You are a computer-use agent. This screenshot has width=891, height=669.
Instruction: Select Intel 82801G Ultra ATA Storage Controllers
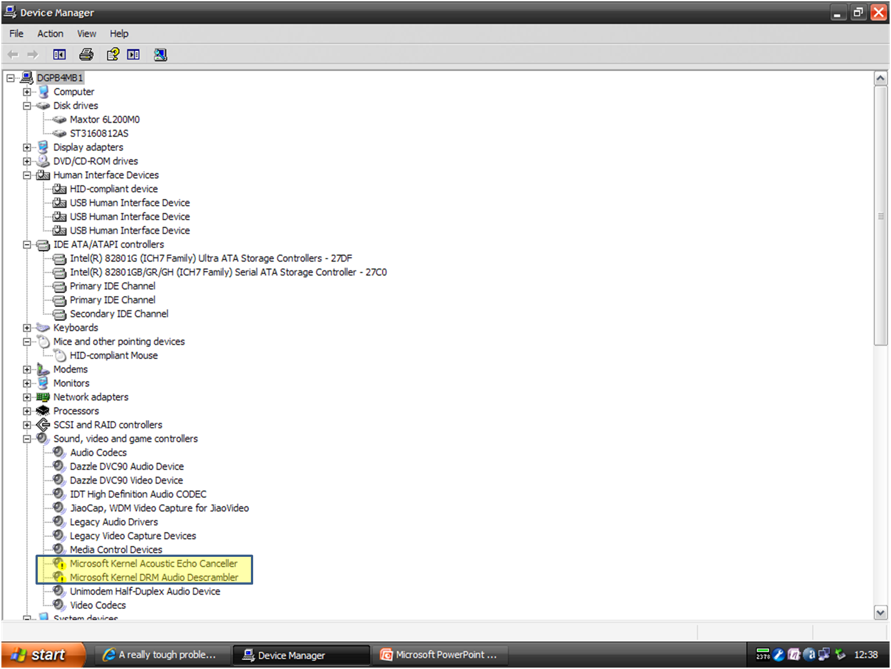[x=211, y=258]
